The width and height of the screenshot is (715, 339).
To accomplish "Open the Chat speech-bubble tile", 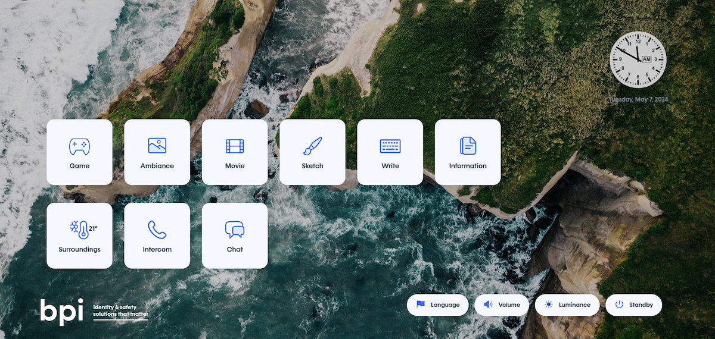I will tap(235, 236).
